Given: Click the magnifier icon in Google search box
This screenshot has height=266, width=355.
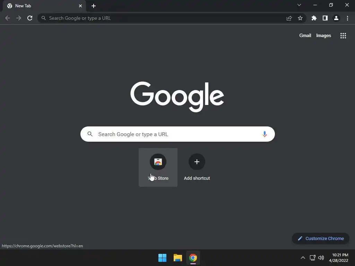Looking at the screenshot, I should coord(90,134).
